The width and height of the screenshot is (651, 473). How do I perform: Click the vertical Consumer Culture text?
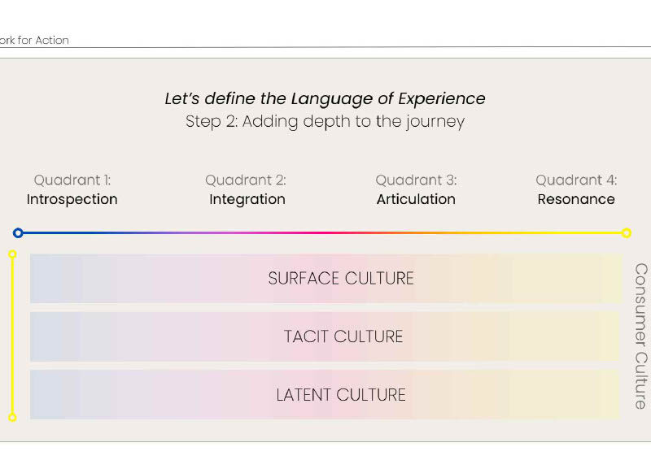tap(640, 336)
